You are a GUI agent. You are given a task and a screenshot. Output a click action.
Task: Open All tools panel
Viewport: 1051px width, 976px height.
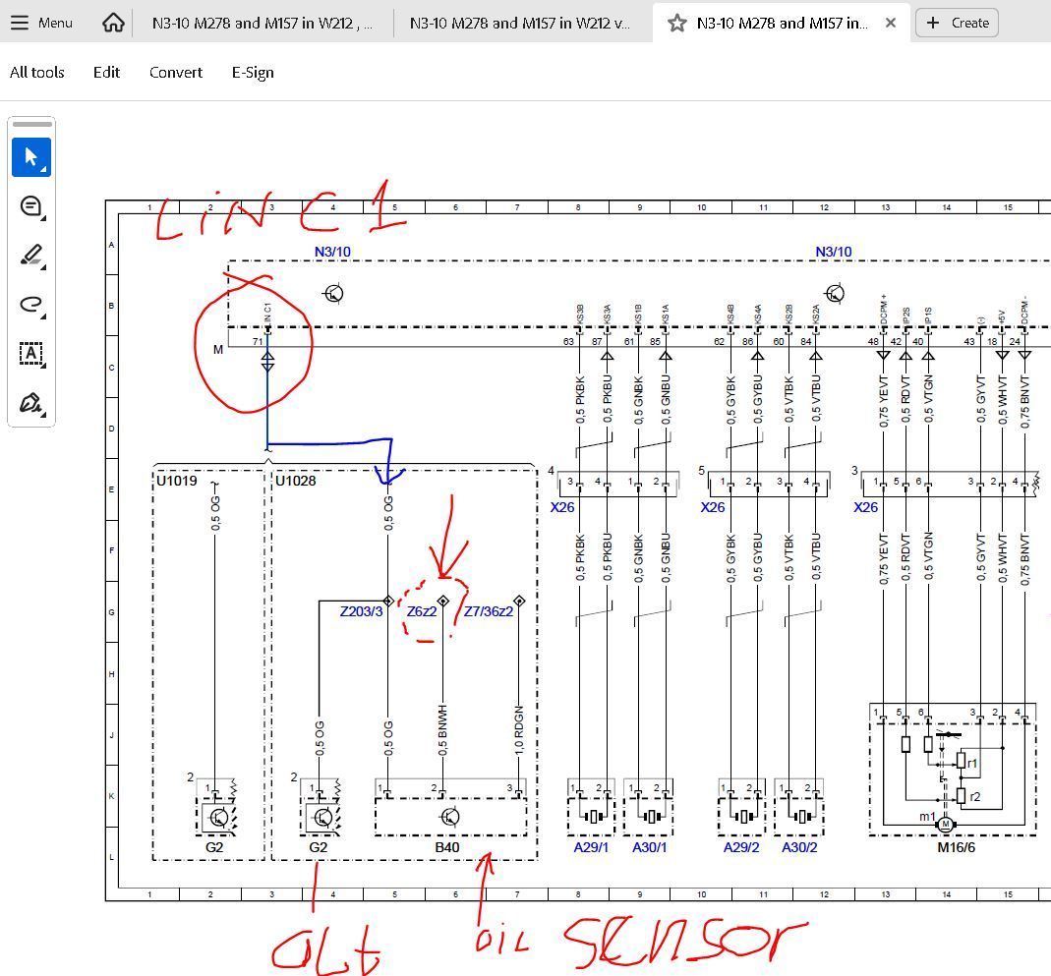coord(37,72)
